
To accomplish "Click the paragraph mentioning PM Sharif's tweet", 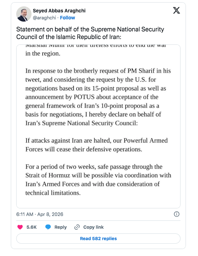I will (98, 97).
